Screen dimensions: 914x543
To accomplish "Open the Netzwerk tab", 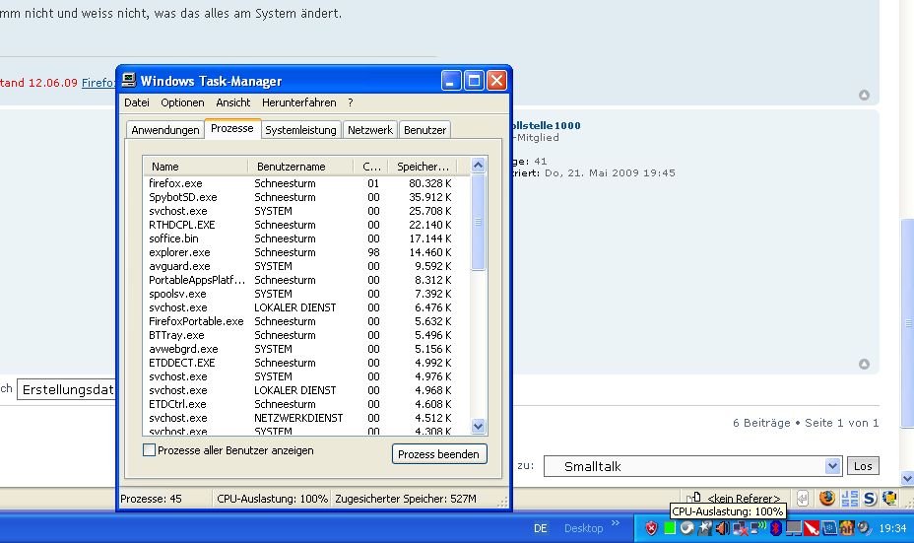I will point(370,130).
